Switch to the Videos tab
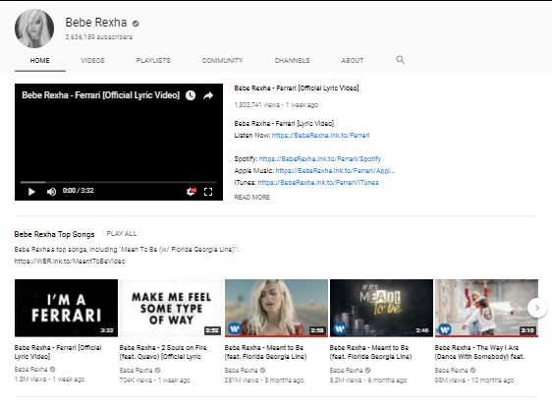This screenshot has width=552, height=412. click(x=92, y=61)
